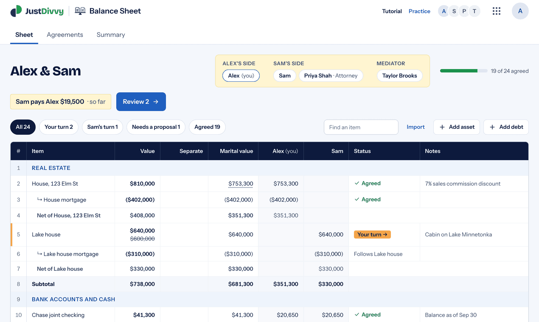The height and width of the screenshot is (322, 539).
Task: Click the struck-through $600,000 Lake house value
Action: (142, 239)
